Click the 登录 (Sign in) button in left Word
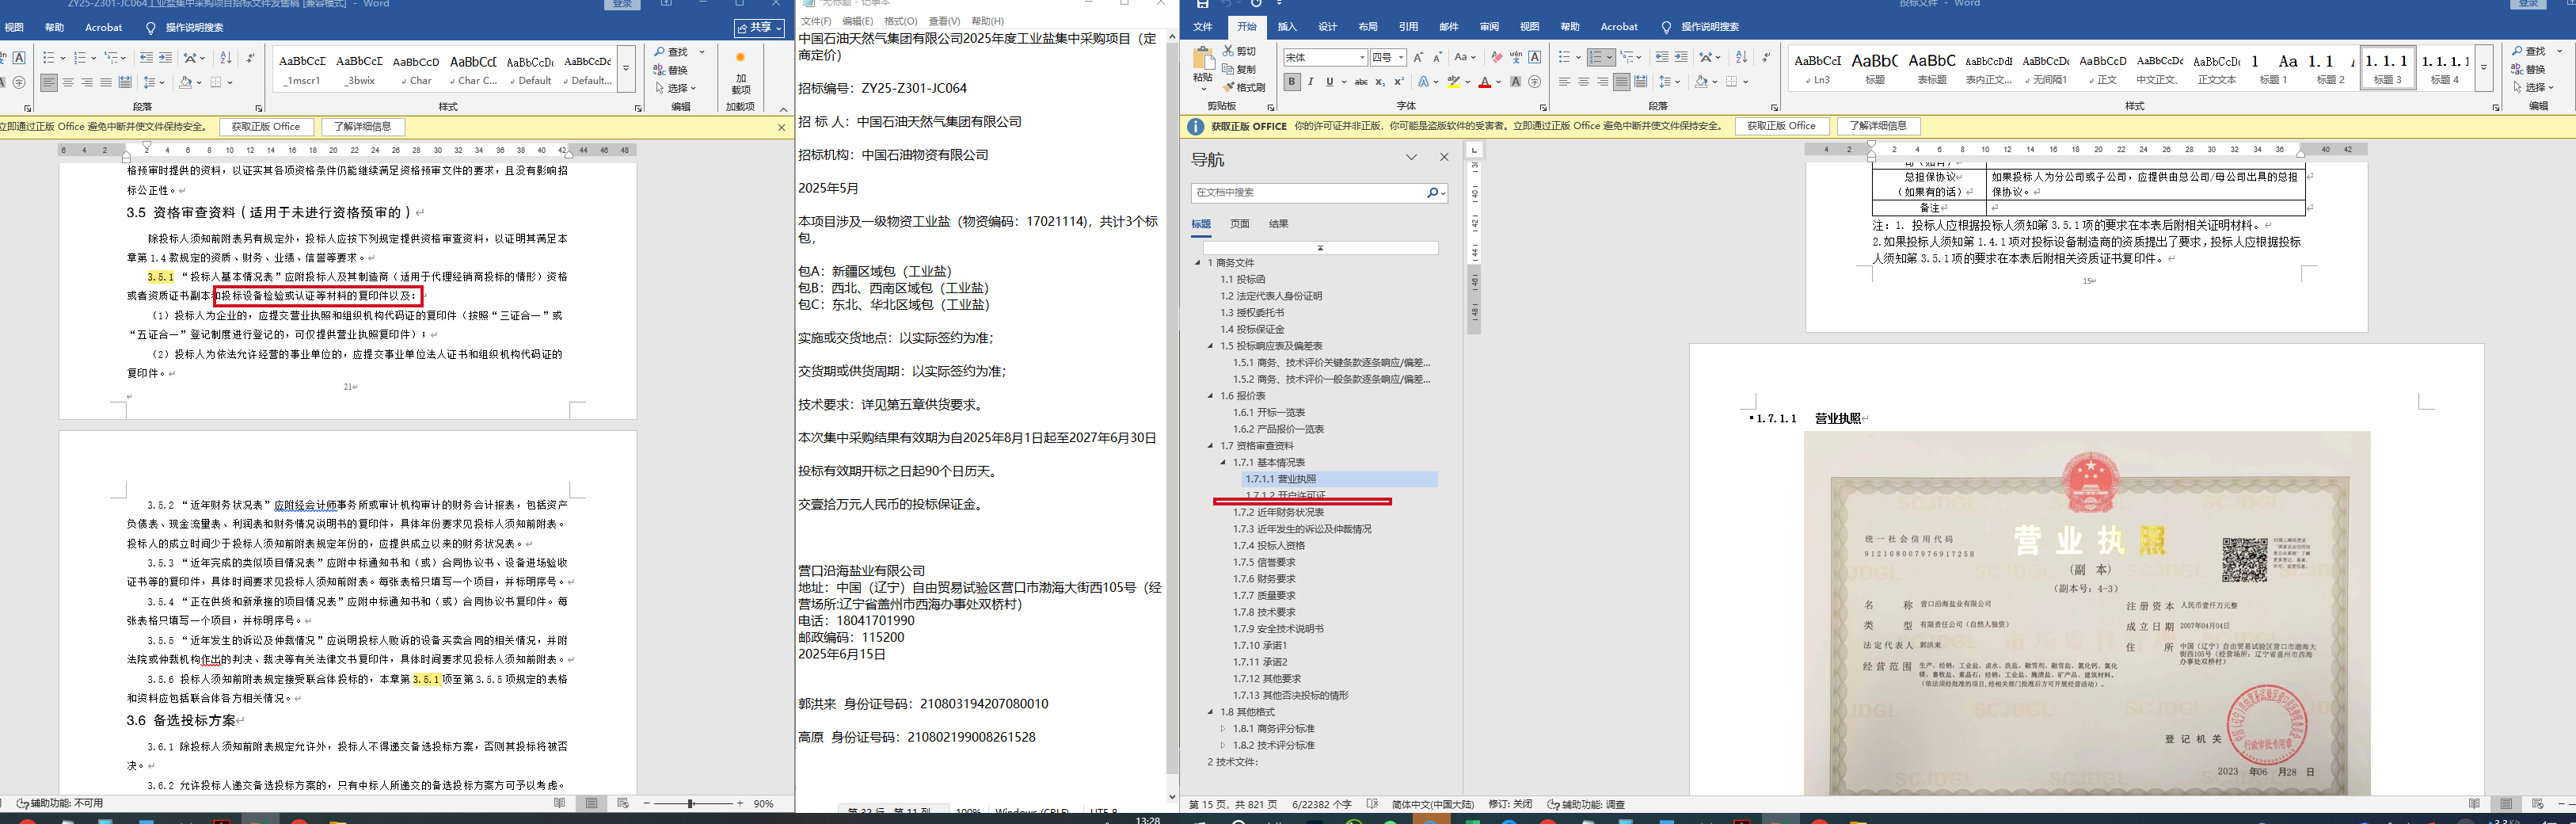Screen dimensions: 2576x824 (x=622, y=4)
